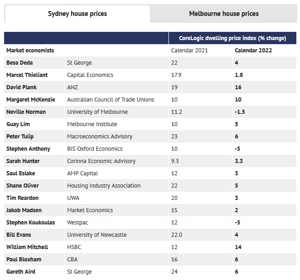Open the Melbourne house prices tab

(224, 14)
